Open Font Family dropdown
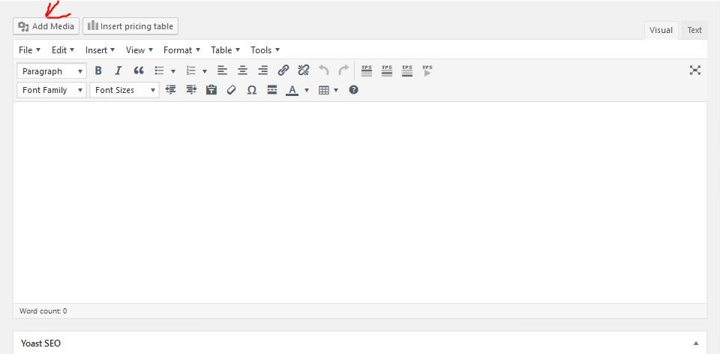Image resolution: width=720 pixels, height=354 pixels. pos(52,90)
